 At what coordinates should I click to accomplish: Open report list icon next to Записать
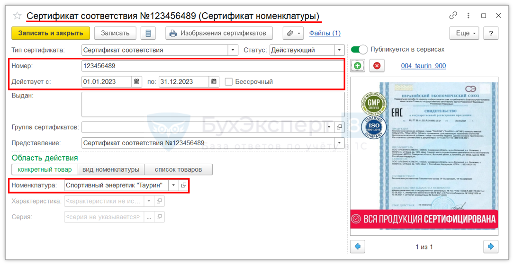tap(148, 33)
